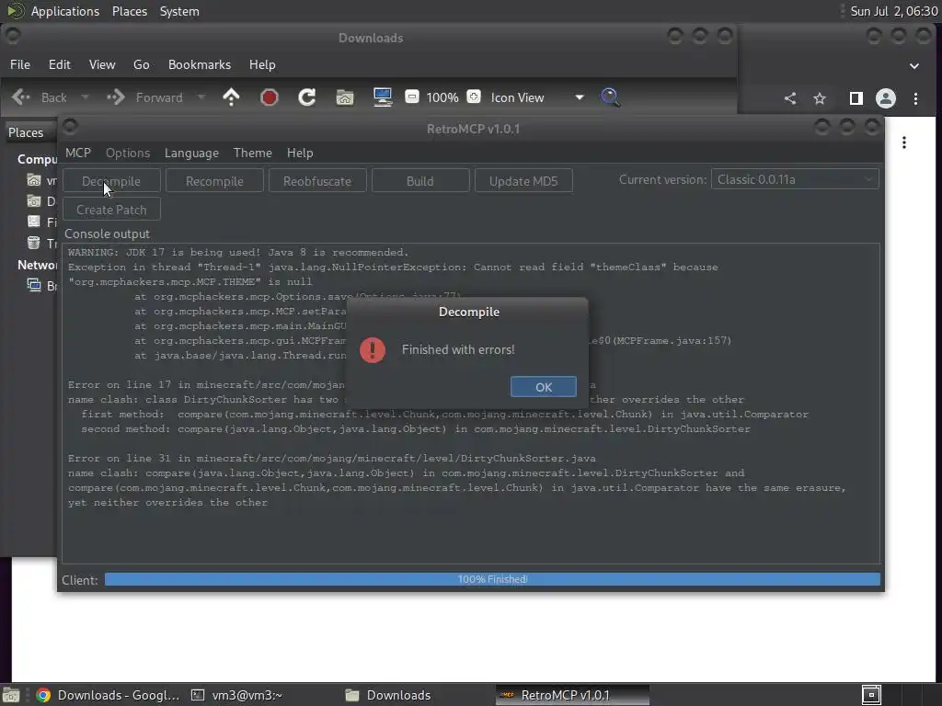Click the clock Sun Jul 2, 06:30
This screenshot has width=942, height=706.
tap(894, 11)
